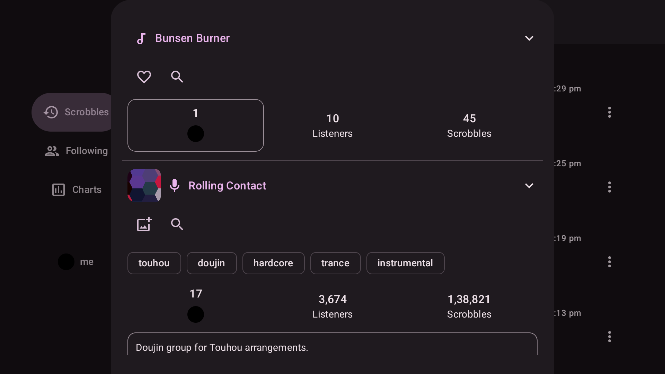Image resolution: width=665 pixels, height=374 pixels.
Task: Select the instrumental tag
Action: point(405,263)
